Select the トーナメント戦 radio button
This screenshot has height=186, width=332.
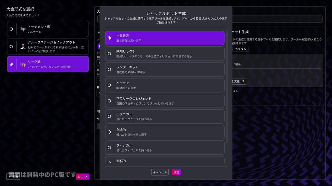point(11,29)
